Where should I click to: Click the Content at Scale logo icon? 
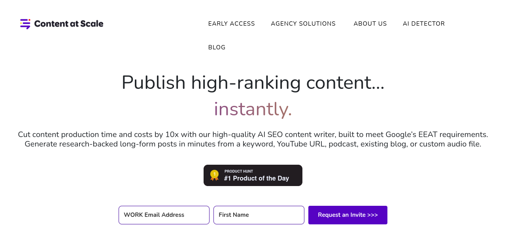[x=25, y=24]
